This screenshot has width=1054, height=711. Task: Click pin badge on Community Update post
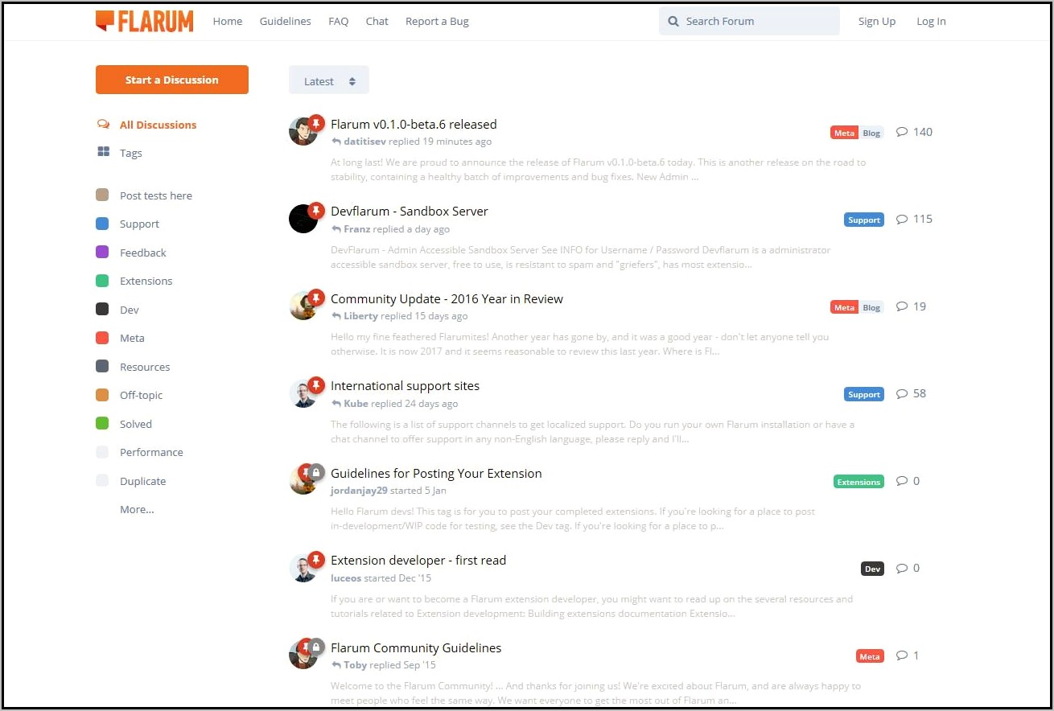(x=316, y=298)
